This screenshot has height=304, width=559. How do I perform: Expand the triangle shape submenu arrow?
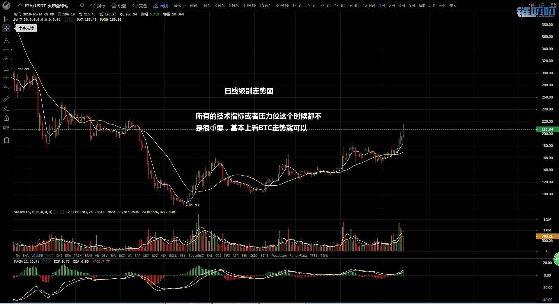tap(11, 68)
